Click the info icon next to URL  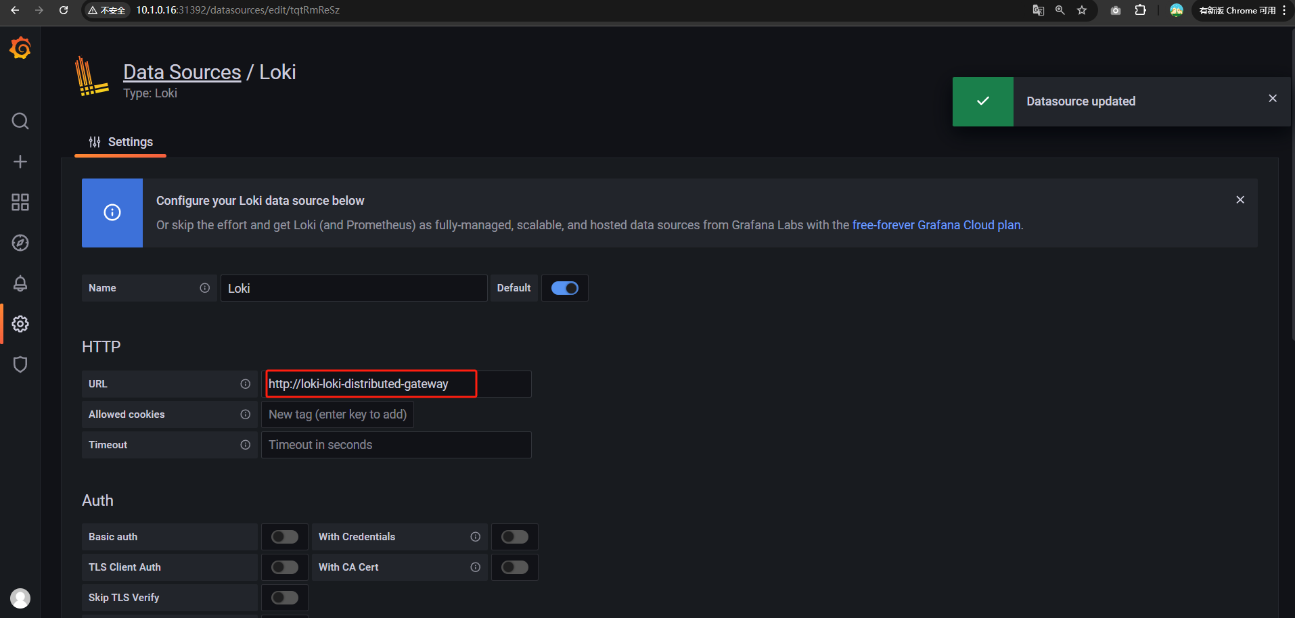coord(245,384)
